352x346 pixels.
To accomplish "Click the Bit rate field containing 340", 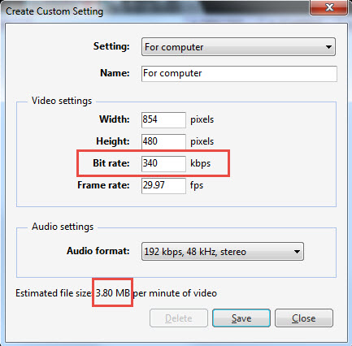I will point(163,163).
